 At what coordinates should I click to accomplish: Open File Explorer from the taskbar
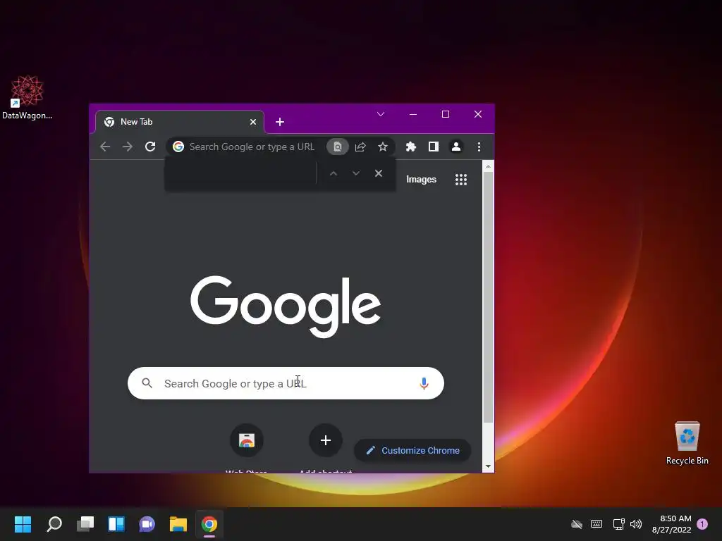click(x=178, y=524)
